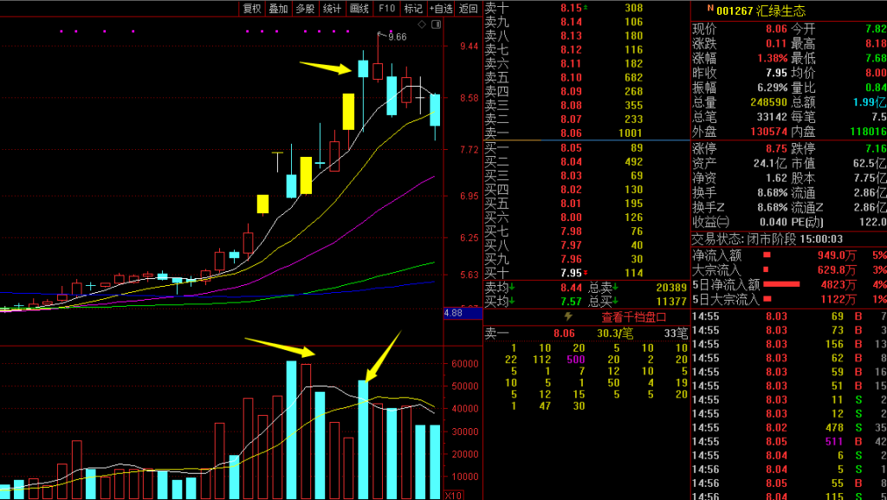Select the 画线 drawing tool
The height and width of the screenshot is (500, 887).
(x=359, y=9)
